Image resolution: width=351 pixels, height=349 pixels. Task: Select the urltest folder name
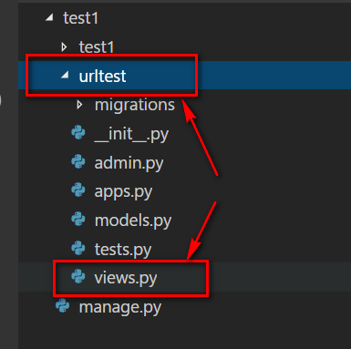tap(102, 76)
